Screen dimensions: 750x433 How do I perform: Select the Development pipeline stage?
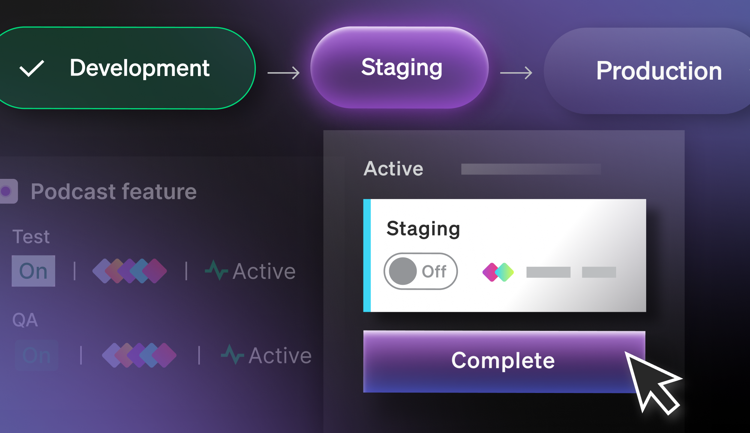[139, 68]
